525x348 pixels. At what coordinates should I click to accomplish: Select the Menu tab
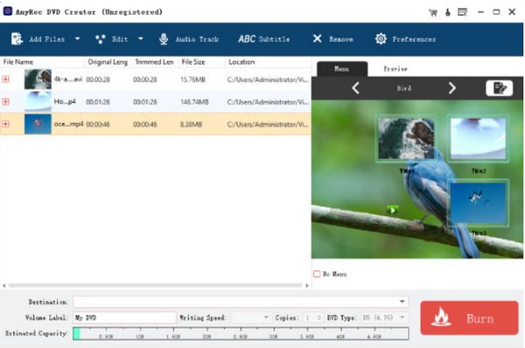342,69
